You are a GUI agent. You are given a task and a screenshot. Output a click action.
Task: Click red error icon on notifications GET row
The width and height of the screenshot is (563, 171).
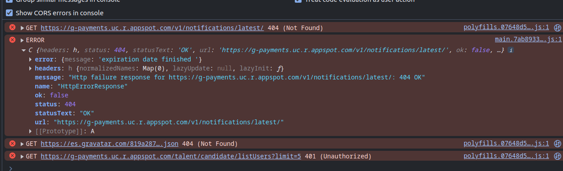click(12, 27)
